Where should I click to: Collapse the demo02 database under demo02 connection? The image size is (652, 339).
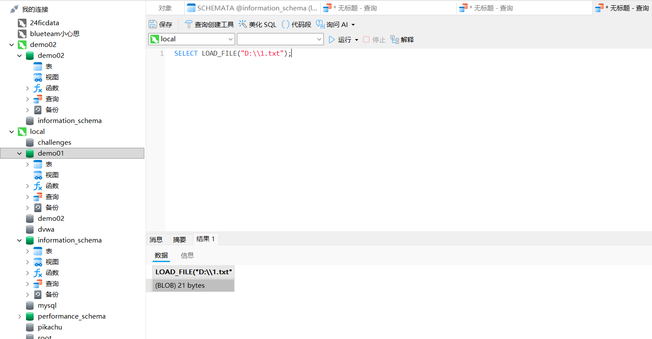click(x=19, y=55)
